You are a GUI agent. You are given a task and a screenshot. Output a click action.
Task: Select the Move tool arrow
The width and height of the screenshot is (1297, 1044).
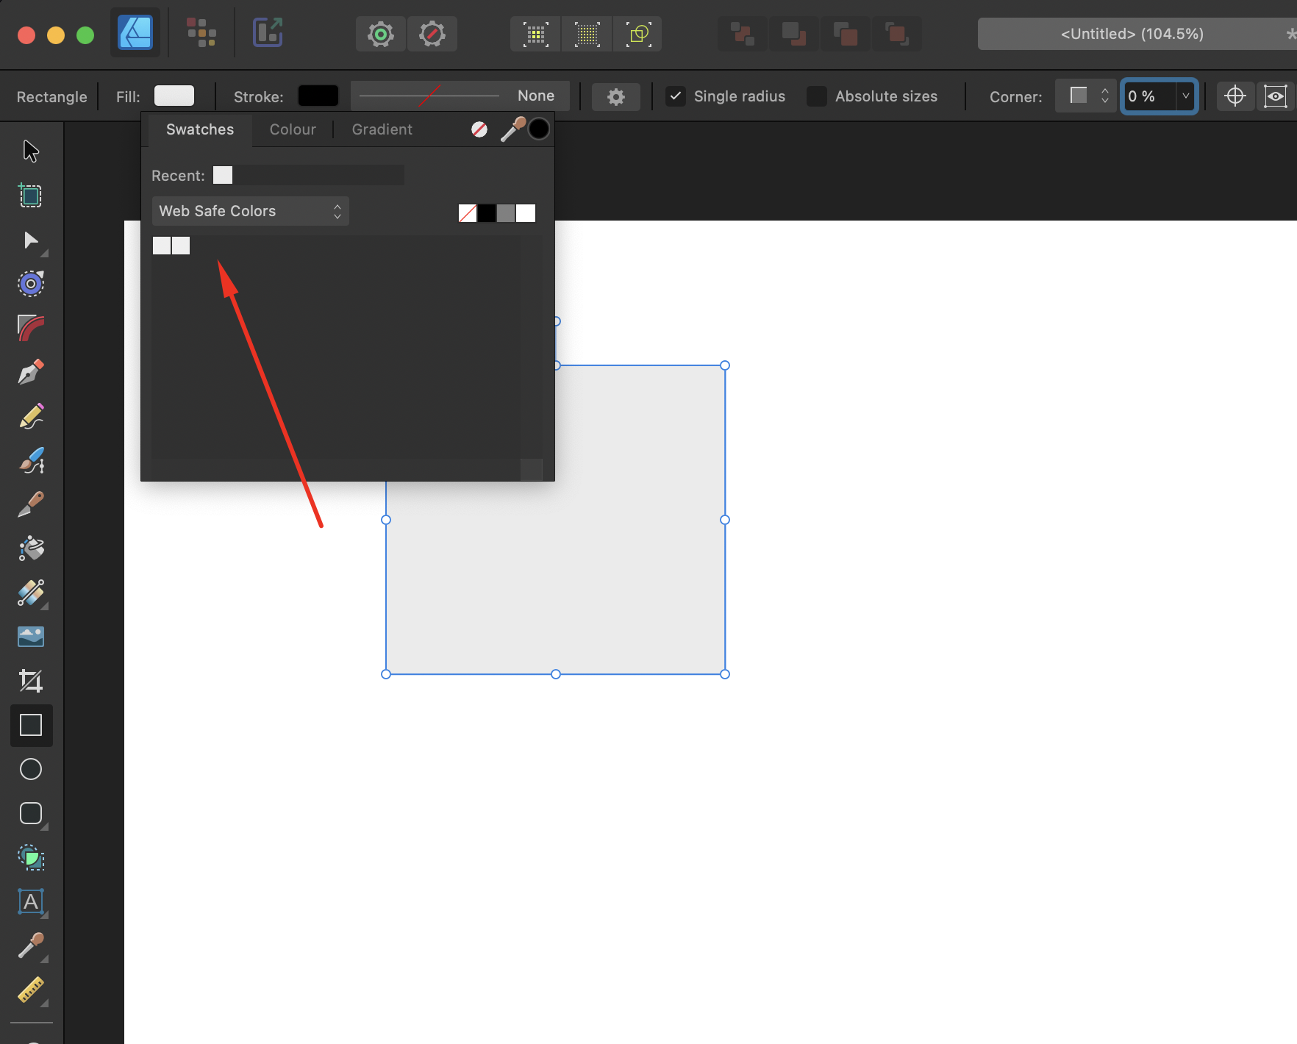31,151
